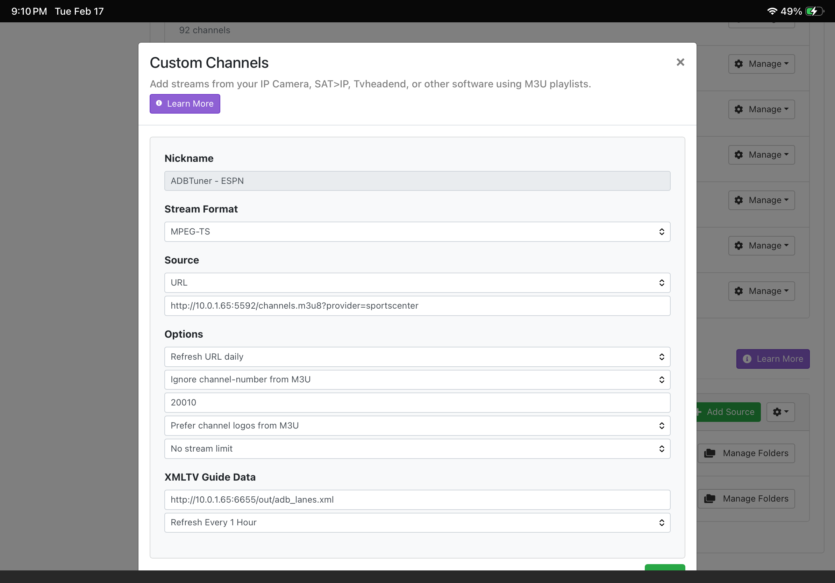Click the green save button at dialog bottom
Image resolution: width=835 pixels, height=583 pixels.
(664, 567)
